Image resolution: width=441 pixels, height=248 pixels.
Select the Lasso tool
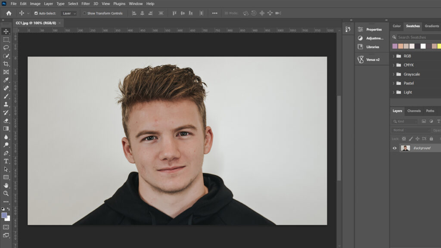pos(6,48)
